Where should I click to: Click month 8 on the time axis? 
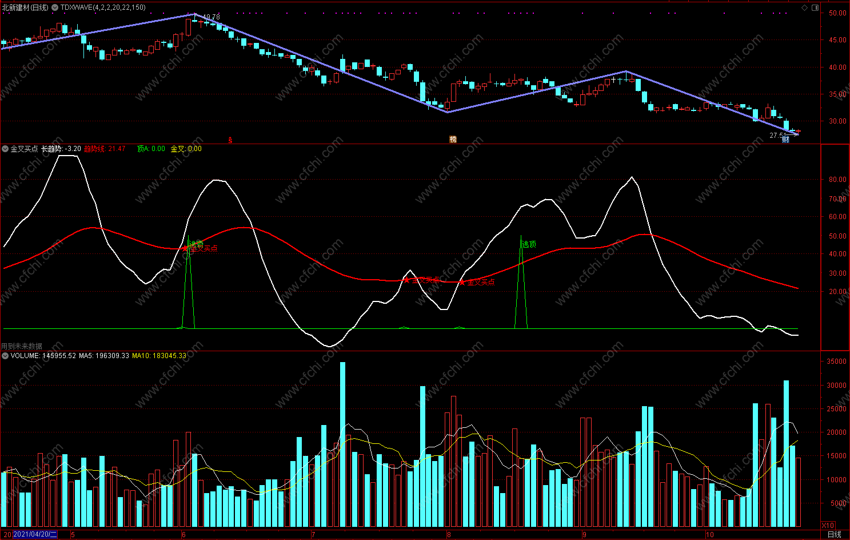click(449, 535)
